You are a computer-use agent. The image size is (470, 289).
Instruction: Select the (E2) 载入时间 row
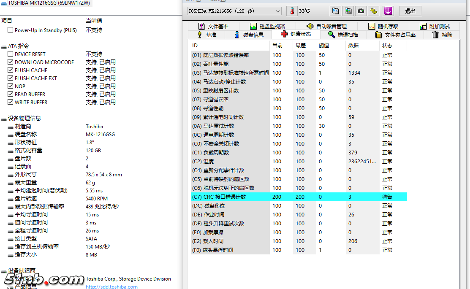(x=299, y=241)
